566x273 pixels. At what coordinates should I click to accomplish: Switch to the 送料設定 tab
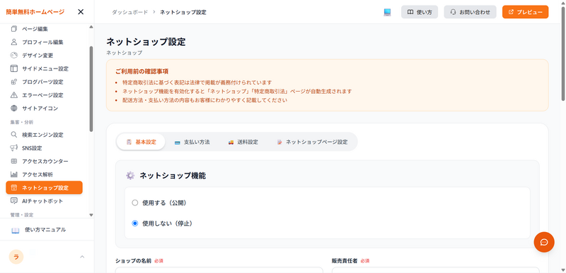243,142
